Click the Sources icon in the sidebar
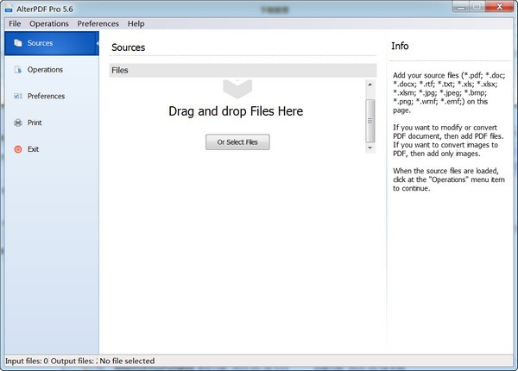 17,43
